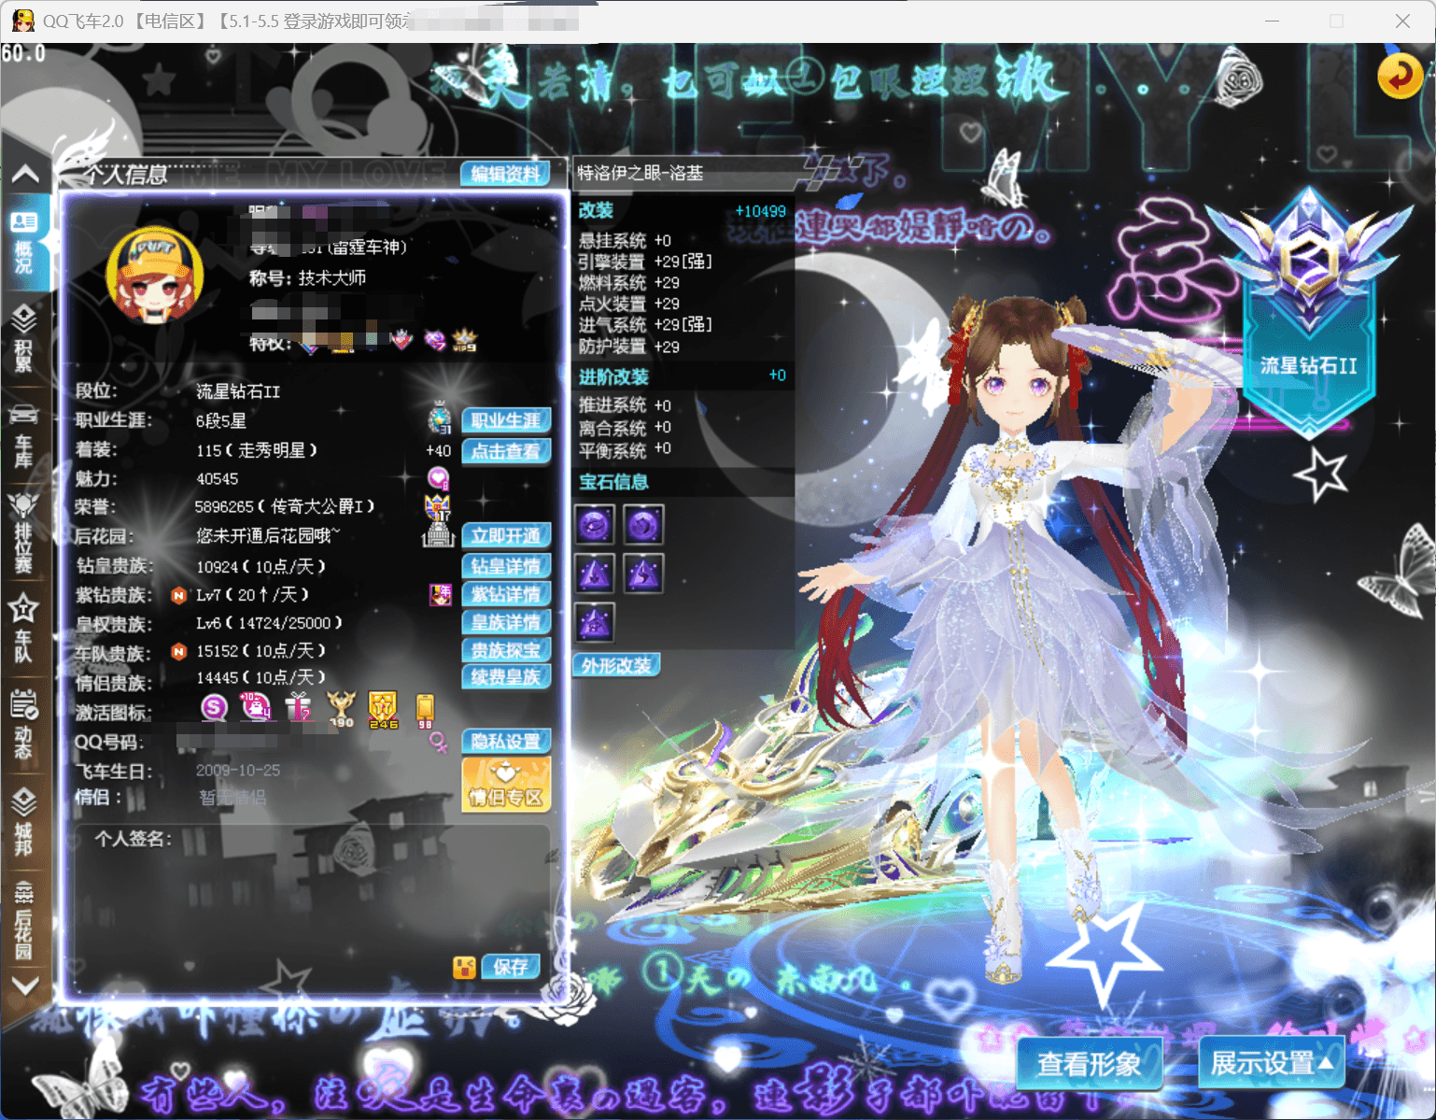The width and height of the screenshot is (1436, 1120).
Task: Open 皇族详情 royal details
Action: [x=505, y=622]
